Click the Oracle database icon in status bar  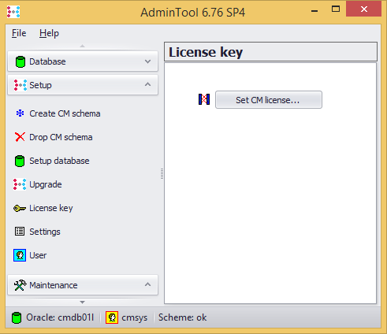coord(17,317)
